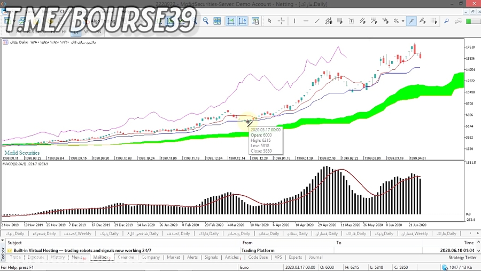Pick the trendline drawing tool
The image size is (481, 271).
[317, 21]
